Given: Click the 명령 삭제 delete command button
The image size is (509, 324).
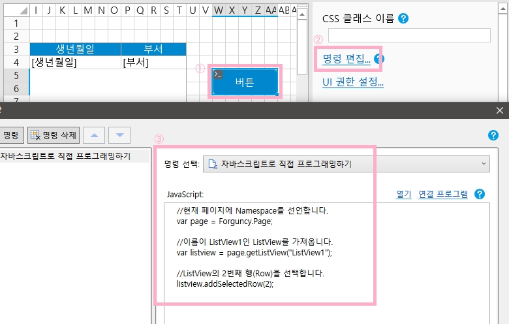Looking at the screenshot, I should 55,135.
